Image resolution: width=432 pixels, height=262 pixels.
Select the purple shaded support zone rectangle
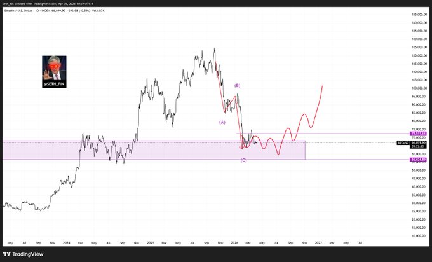click(154, 150)
